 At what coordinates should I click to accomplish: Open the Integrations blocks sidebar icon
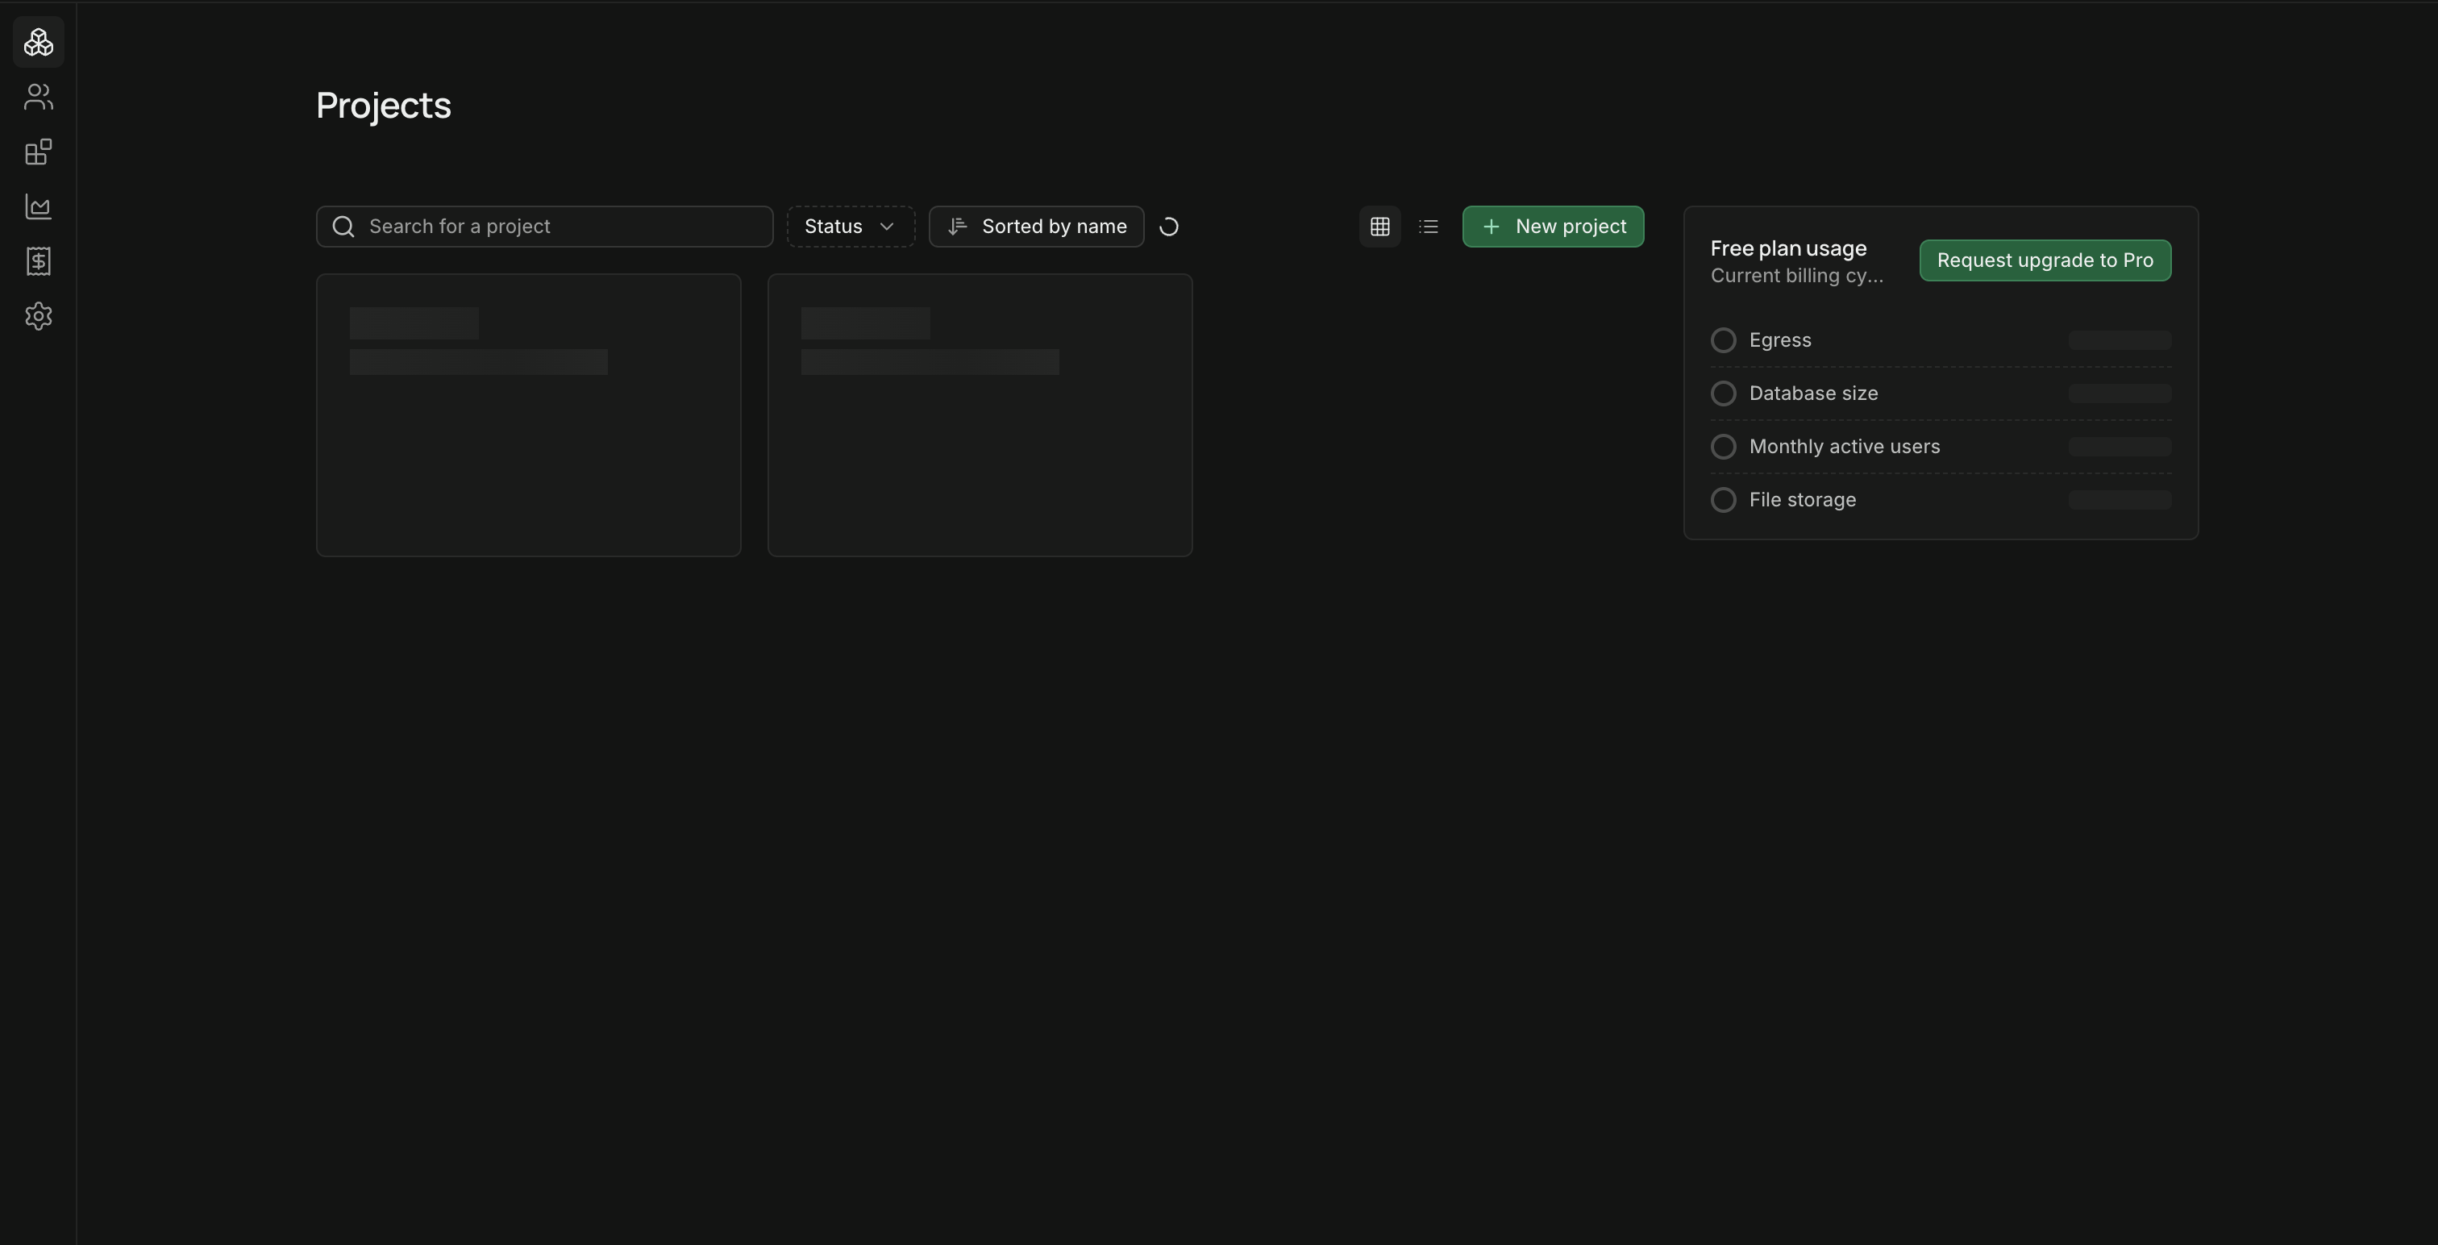click(39, 152)
